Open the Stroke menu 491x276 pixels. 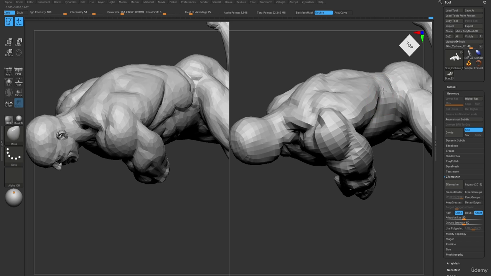[228, 2]
